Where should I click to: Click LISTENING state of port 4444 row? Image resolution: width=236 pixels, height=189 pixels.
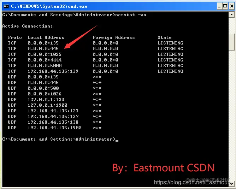click(x=170, y=60)
